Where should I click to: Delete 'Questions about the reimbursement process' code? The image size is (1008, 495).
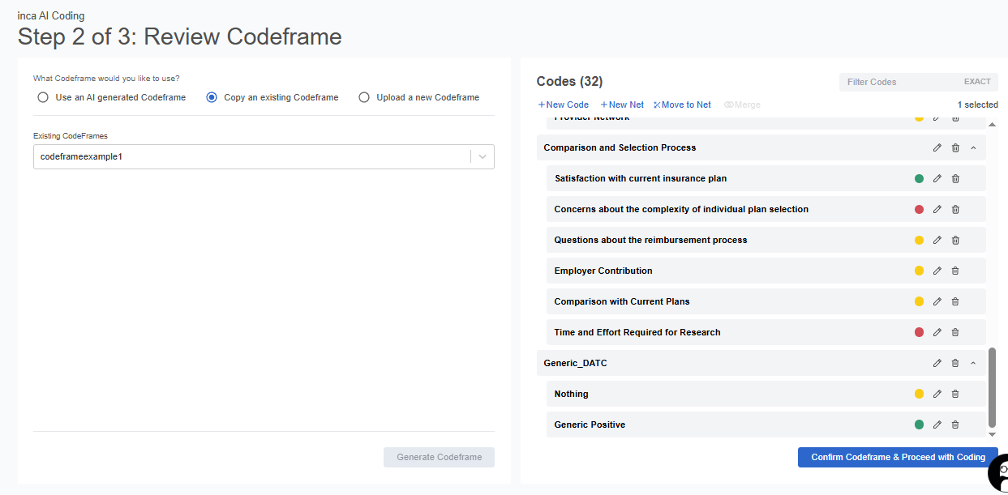point(955,240)
